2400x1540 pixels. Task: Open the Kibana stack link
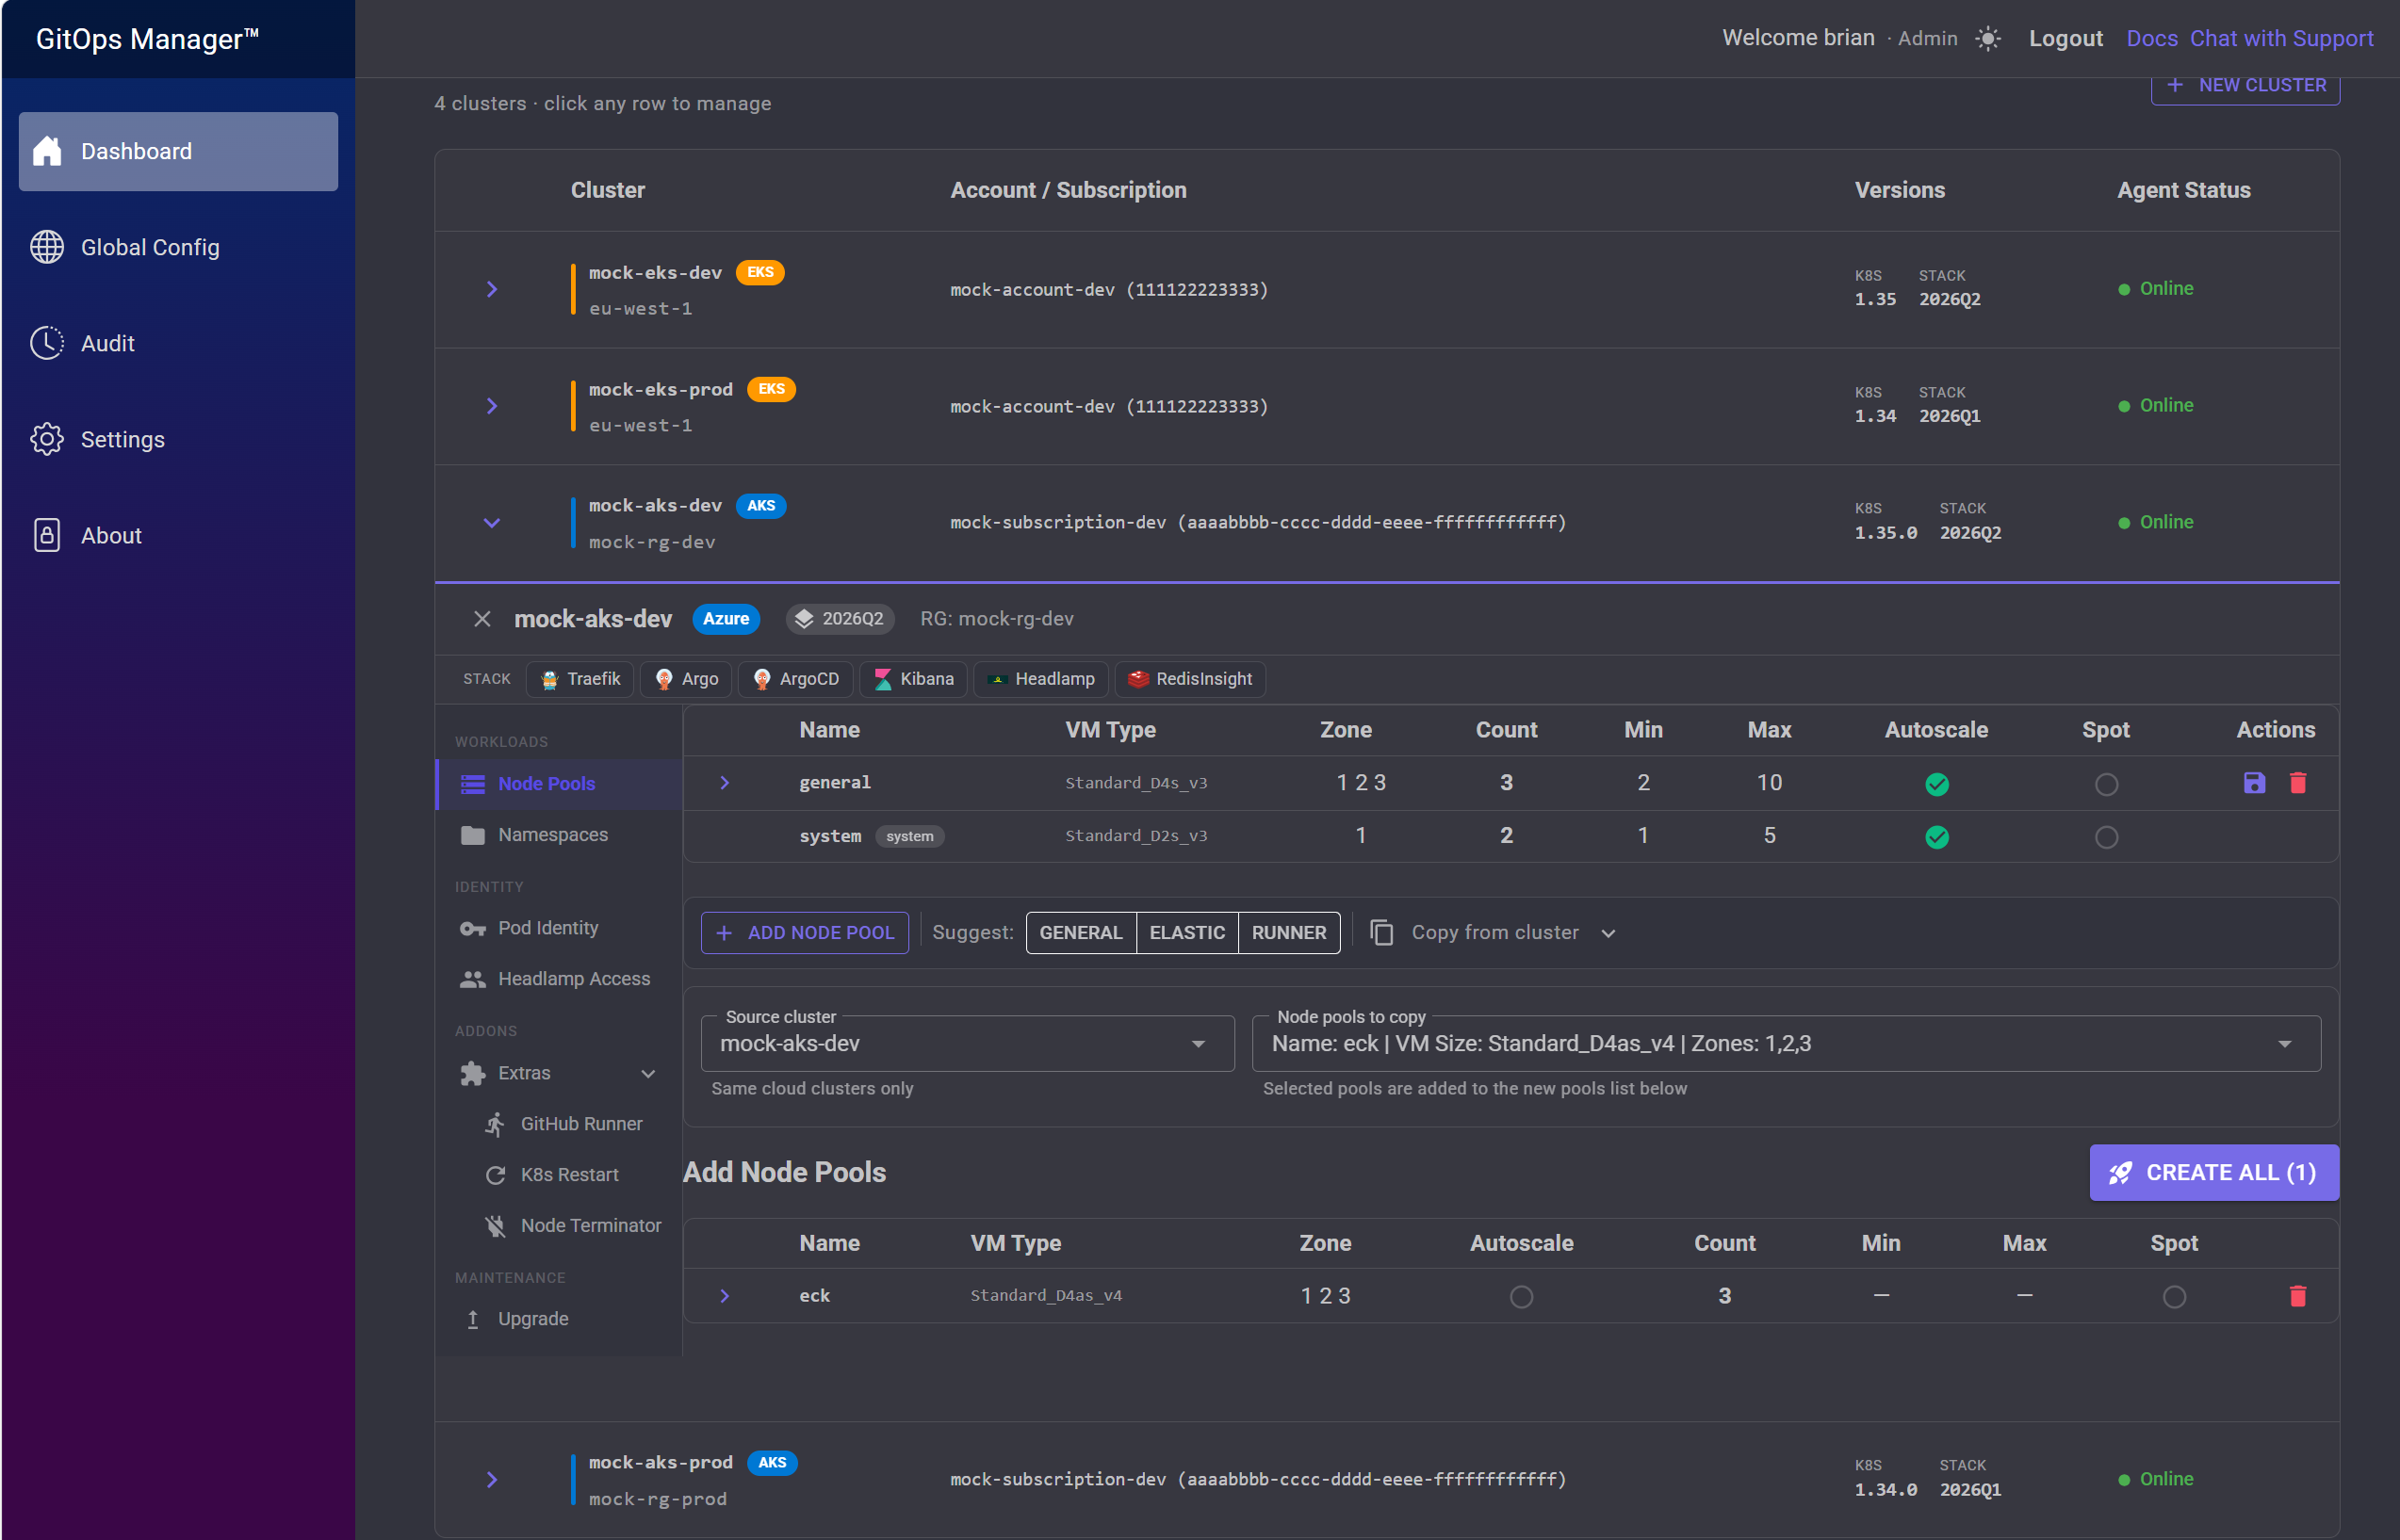tap(913, 679)
